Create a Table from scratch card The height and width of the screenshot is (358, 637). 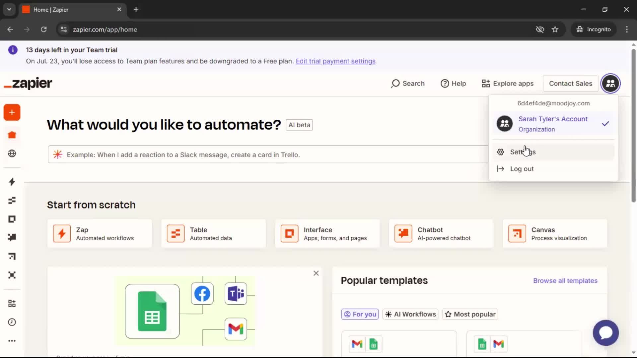click(x=213, y=234)
